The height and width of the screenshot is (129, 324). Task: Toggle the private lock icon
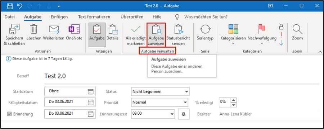pos(281,27)
